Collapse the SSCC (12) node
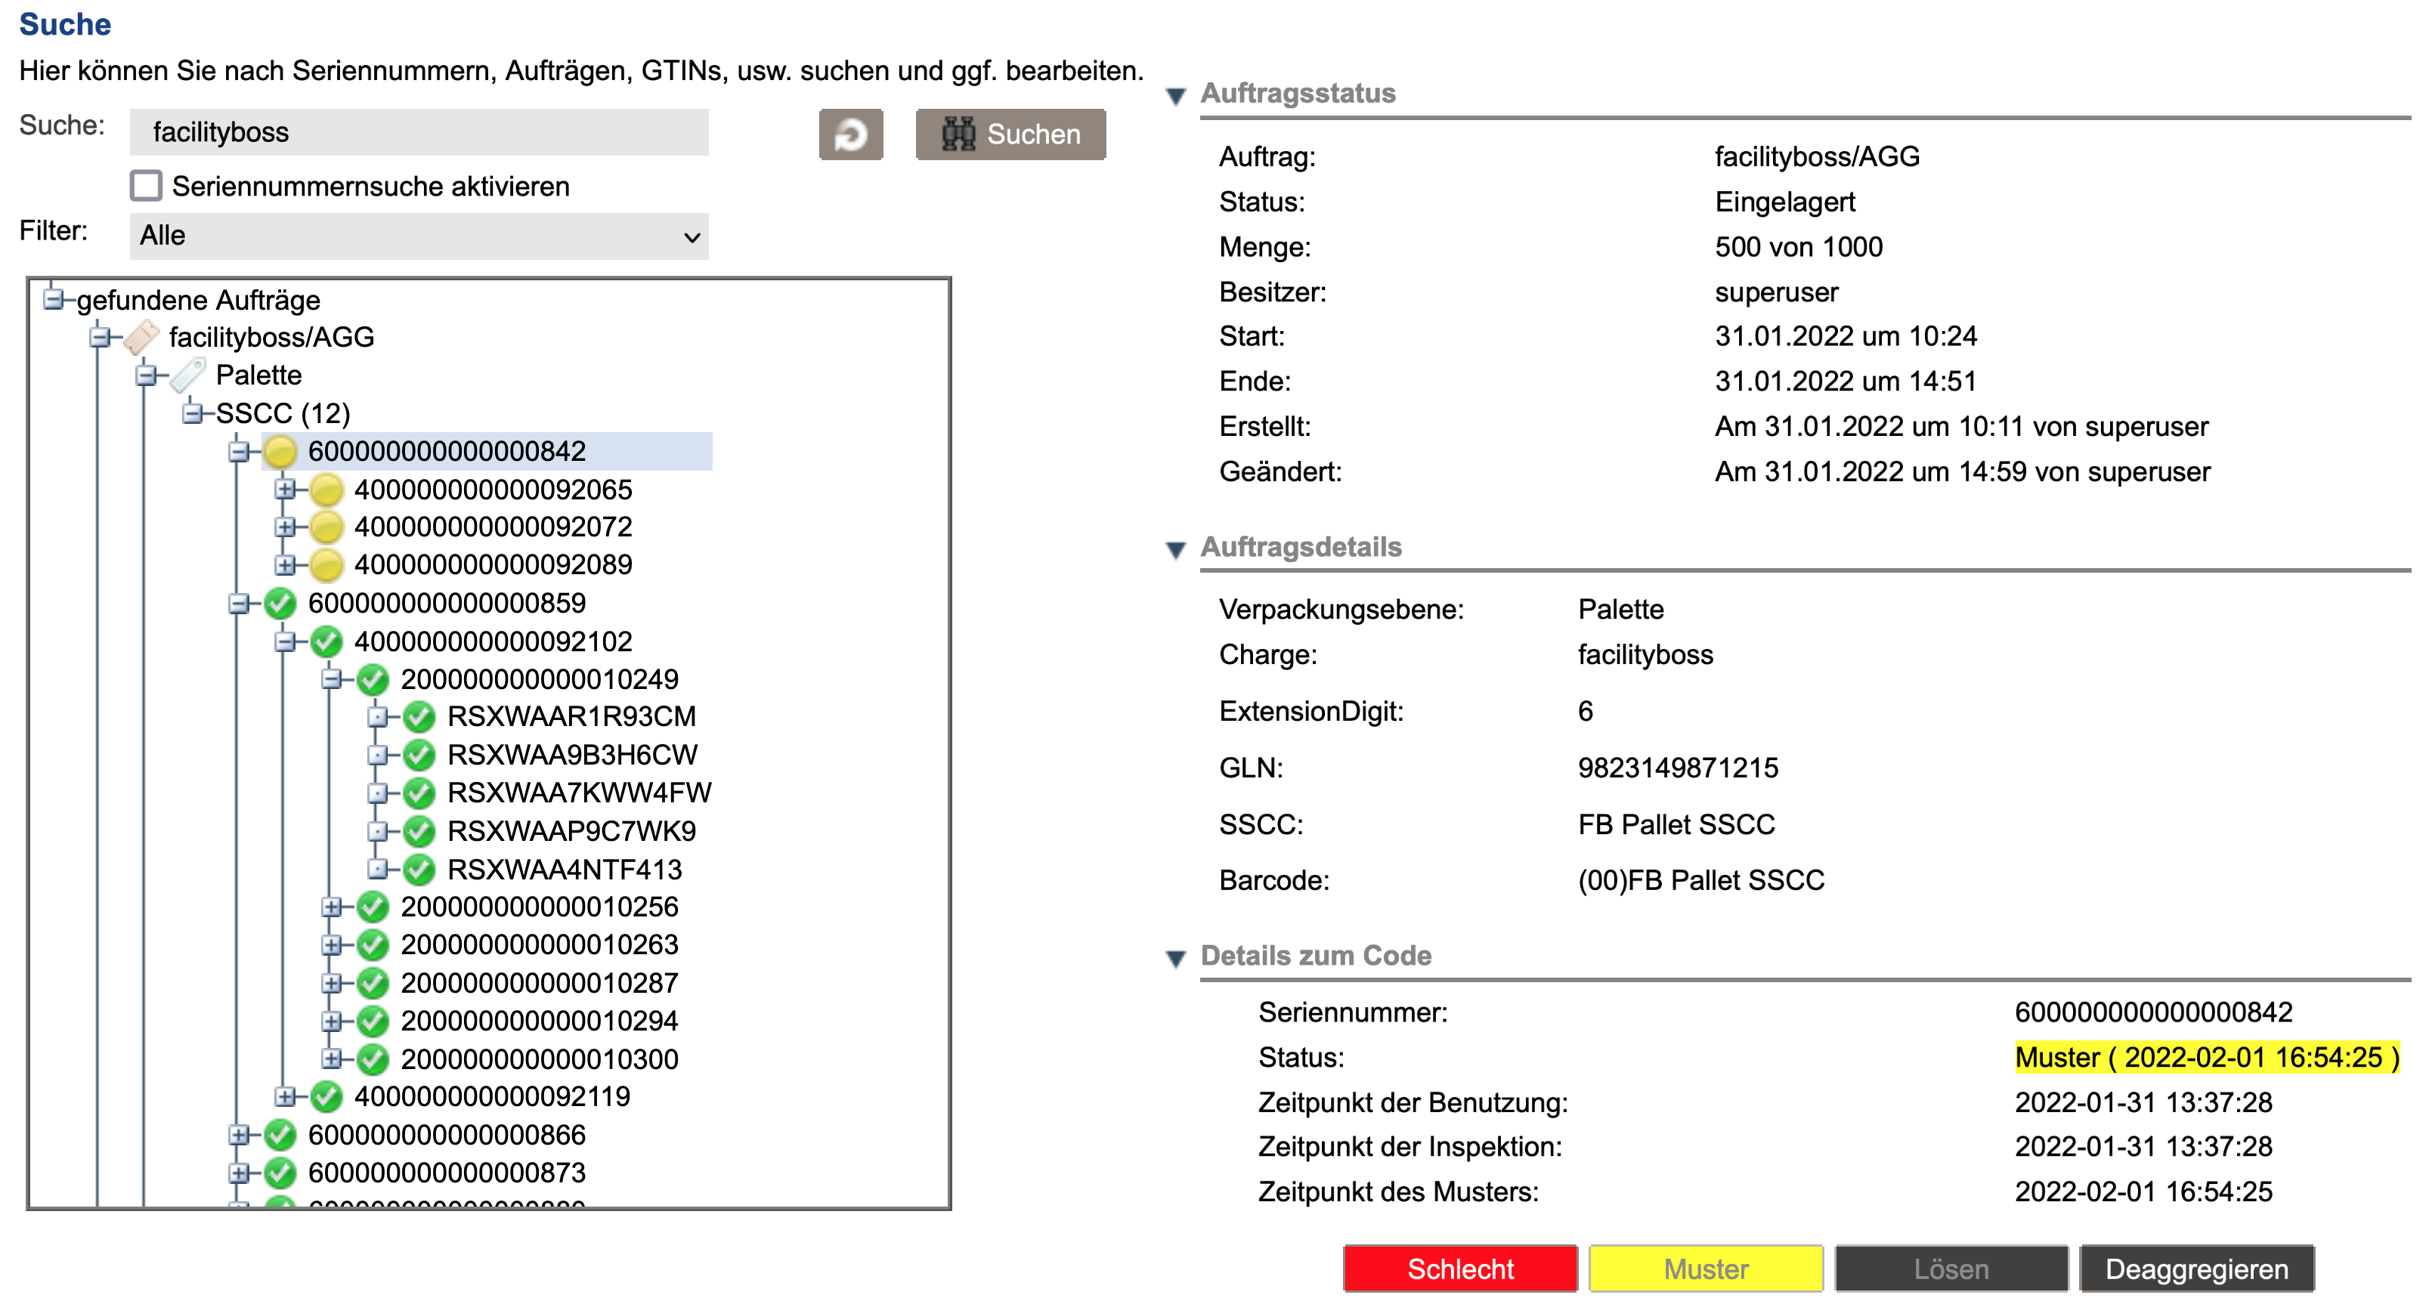 192,413
